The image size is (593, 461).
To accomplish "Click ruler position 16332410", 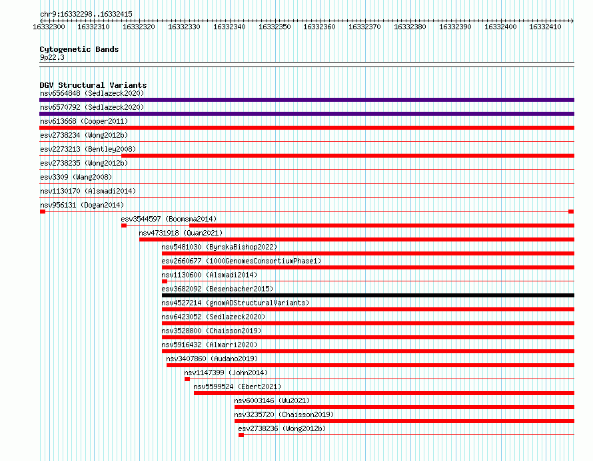I will tap(545, 27).
